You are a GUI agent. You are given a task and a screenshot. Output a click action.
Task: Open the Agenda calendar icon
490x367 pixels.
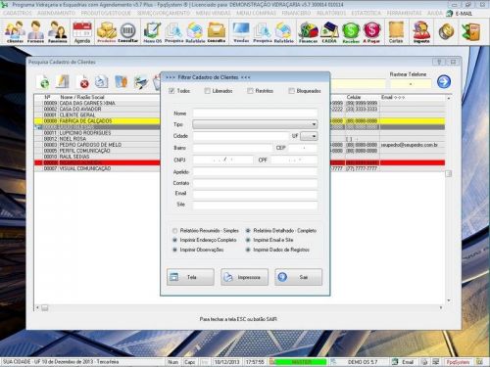(x=82, y=31)
